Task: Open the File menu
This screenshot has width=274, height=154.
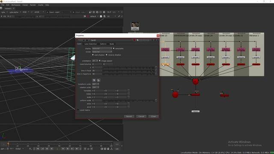Action: coord(3,5)
